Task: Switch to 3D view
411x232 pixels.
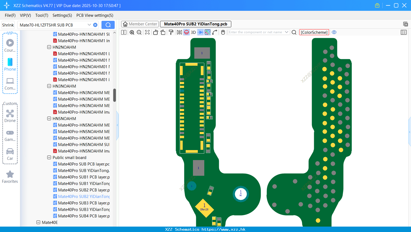Action: pyautogui.click(x=193, y=32)
